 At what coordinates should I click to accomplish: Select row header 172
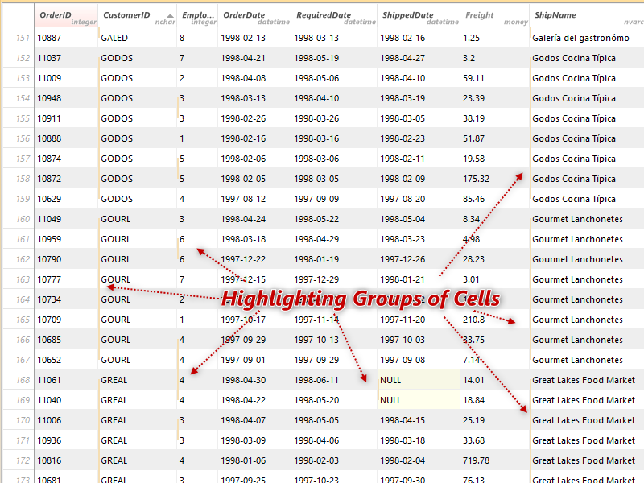(x=19, y=460)
